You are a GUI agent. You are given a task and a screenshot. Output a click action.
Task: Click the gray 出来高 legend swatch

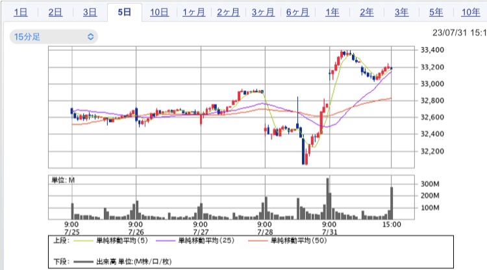[x=83, y=262]
